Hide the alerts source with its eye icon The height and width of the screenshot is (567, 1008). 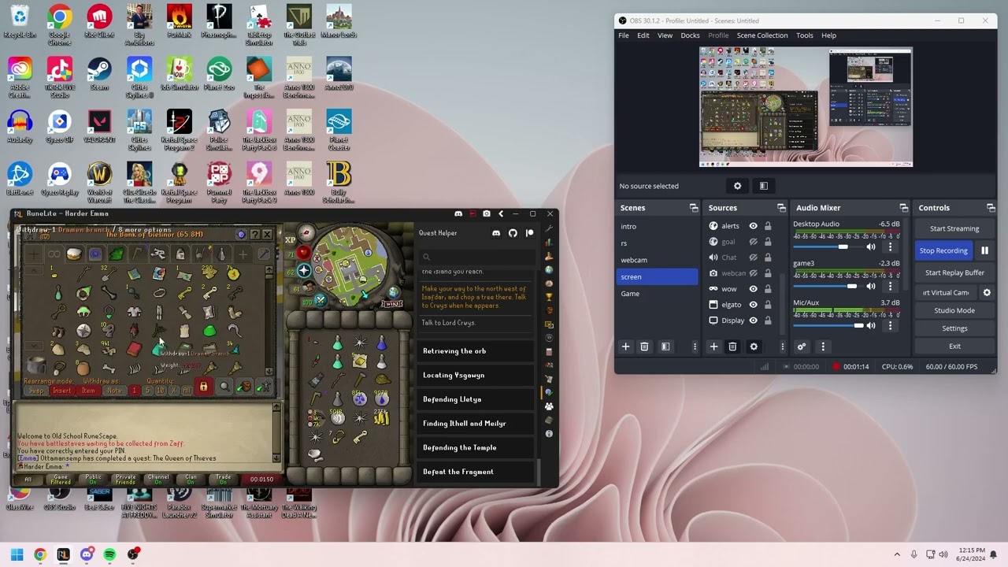753,226
